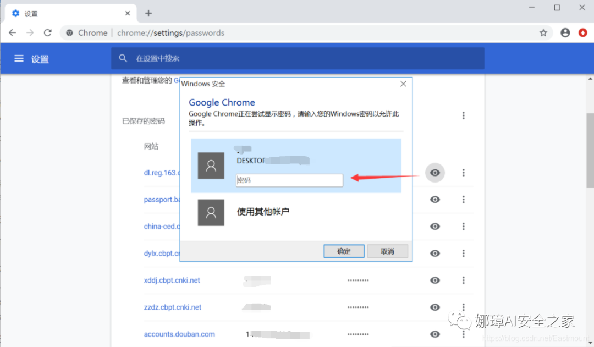
Task: Open the Chrome profile avatar icon
Action: [x=565, y=33]
